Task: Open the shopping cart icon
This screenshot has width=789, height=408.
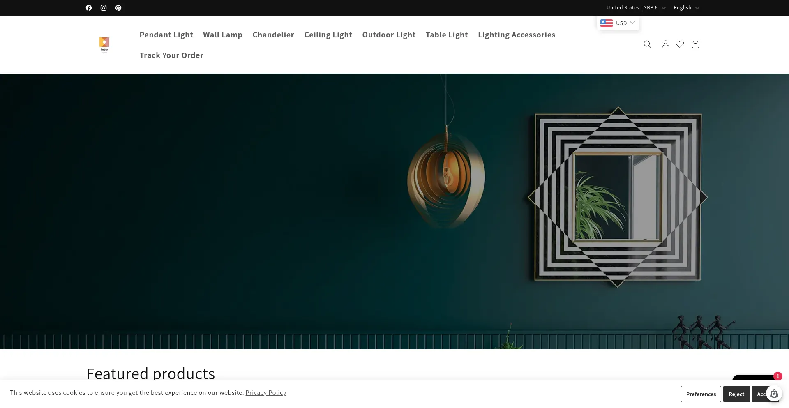Action: point(695,44)
